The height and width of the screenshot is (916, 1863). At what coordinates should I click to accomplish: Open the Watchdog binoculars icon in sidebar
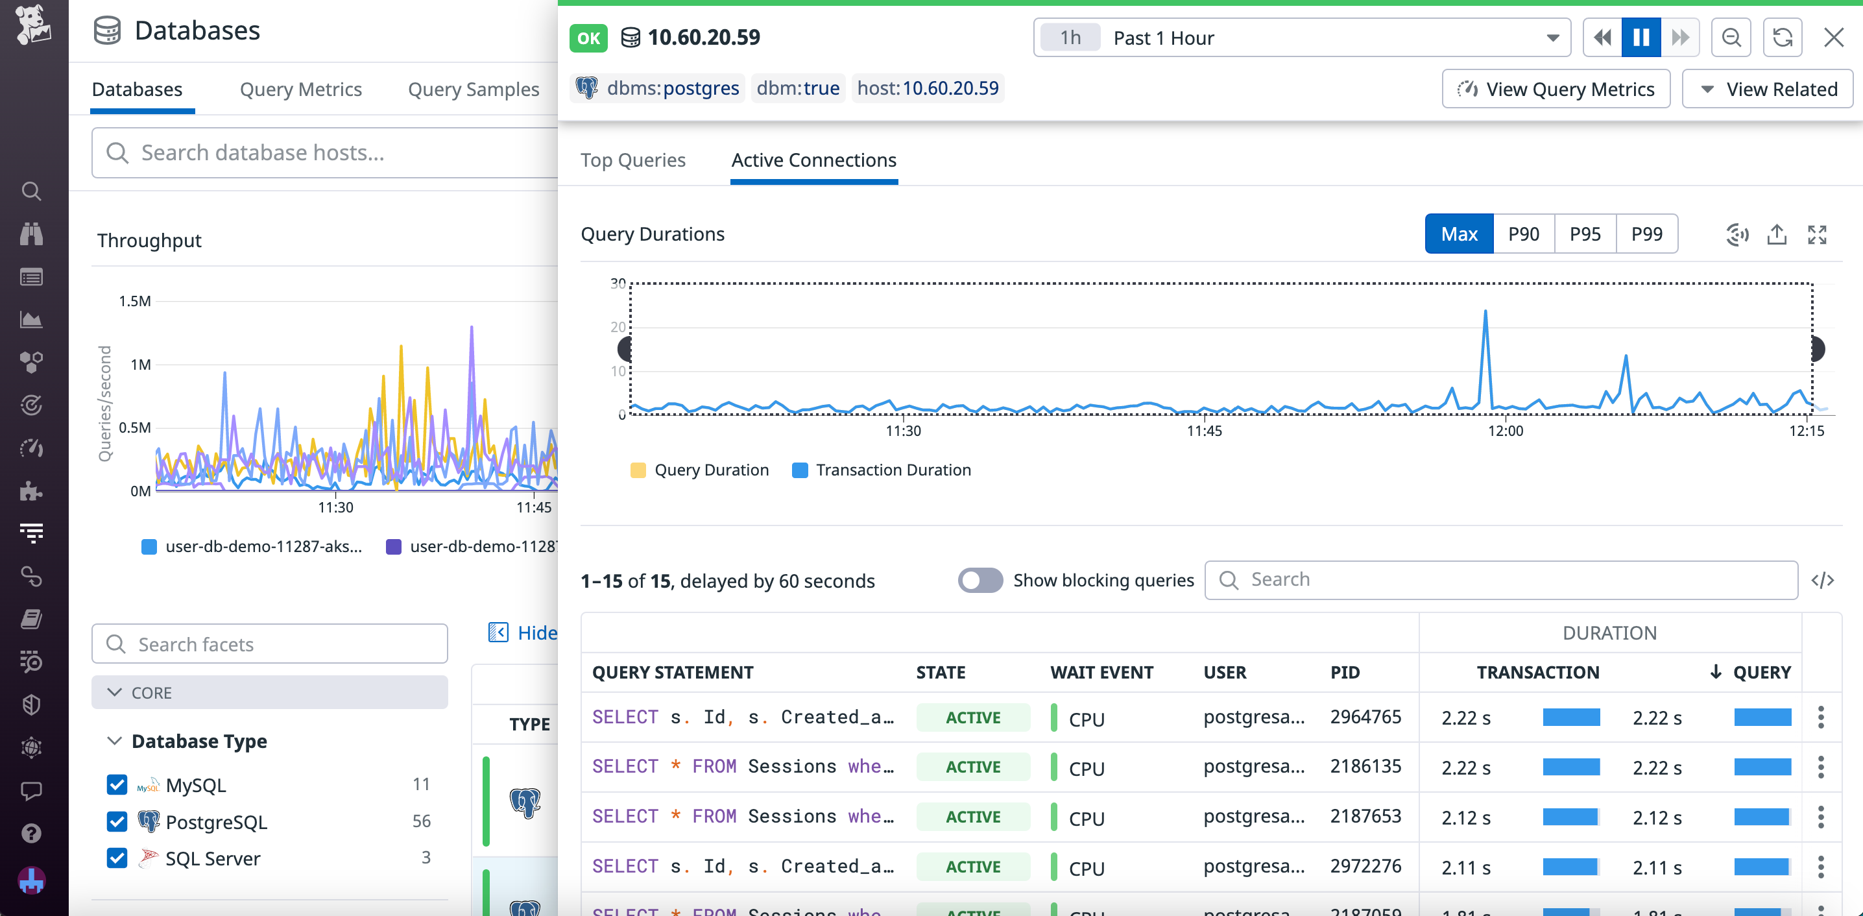click(x=31, y=234)
